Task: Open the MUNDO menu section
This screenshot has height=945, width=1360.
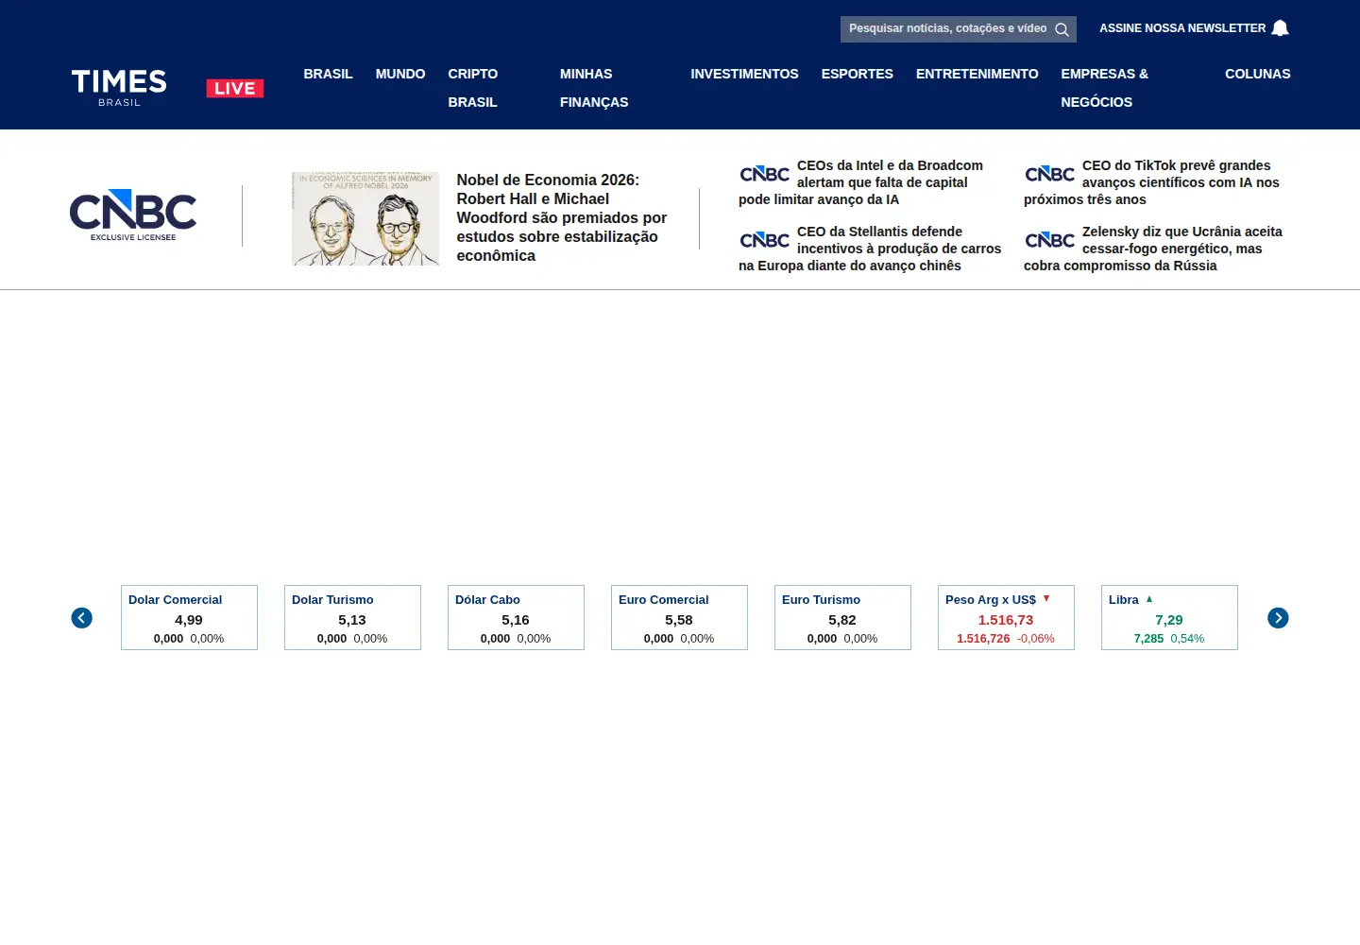Action: pyautogui.click(x=400, y=74)
